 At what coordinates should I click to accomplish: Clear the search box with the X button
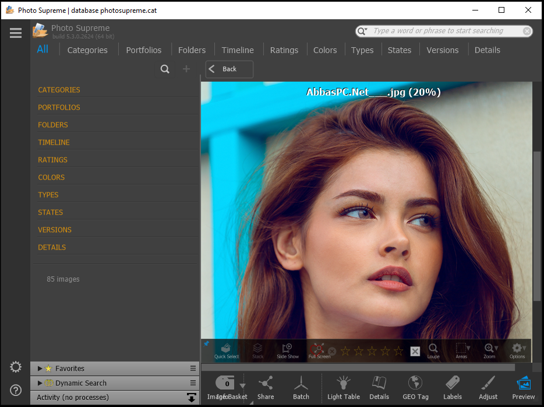pos(527,31)
